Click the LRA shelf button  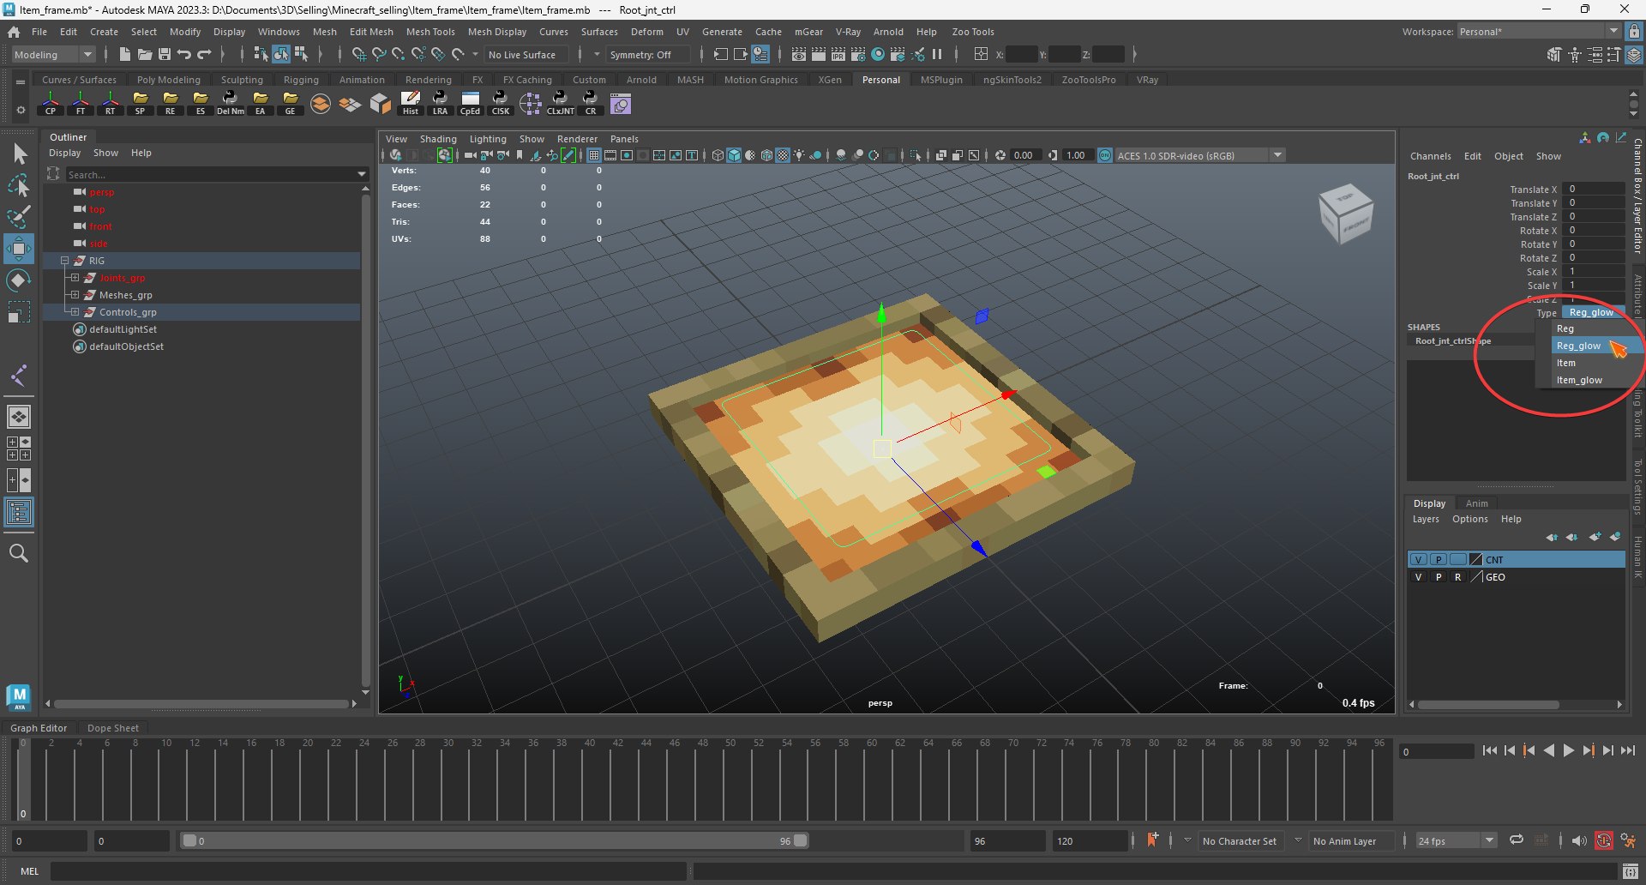pyautogui.click(x=440, y=105)
